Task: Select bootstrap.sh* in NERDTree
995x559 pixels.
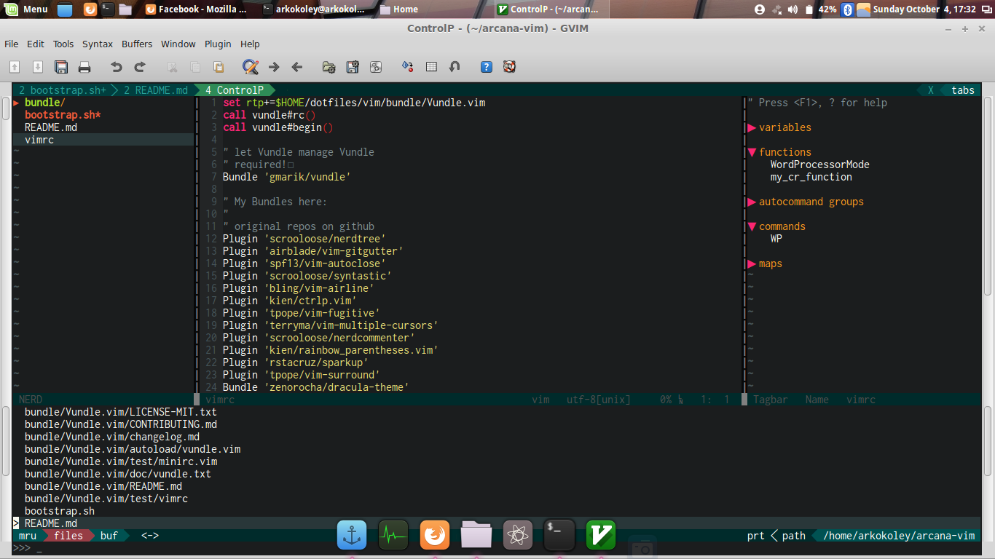Action: click(63, 115)
